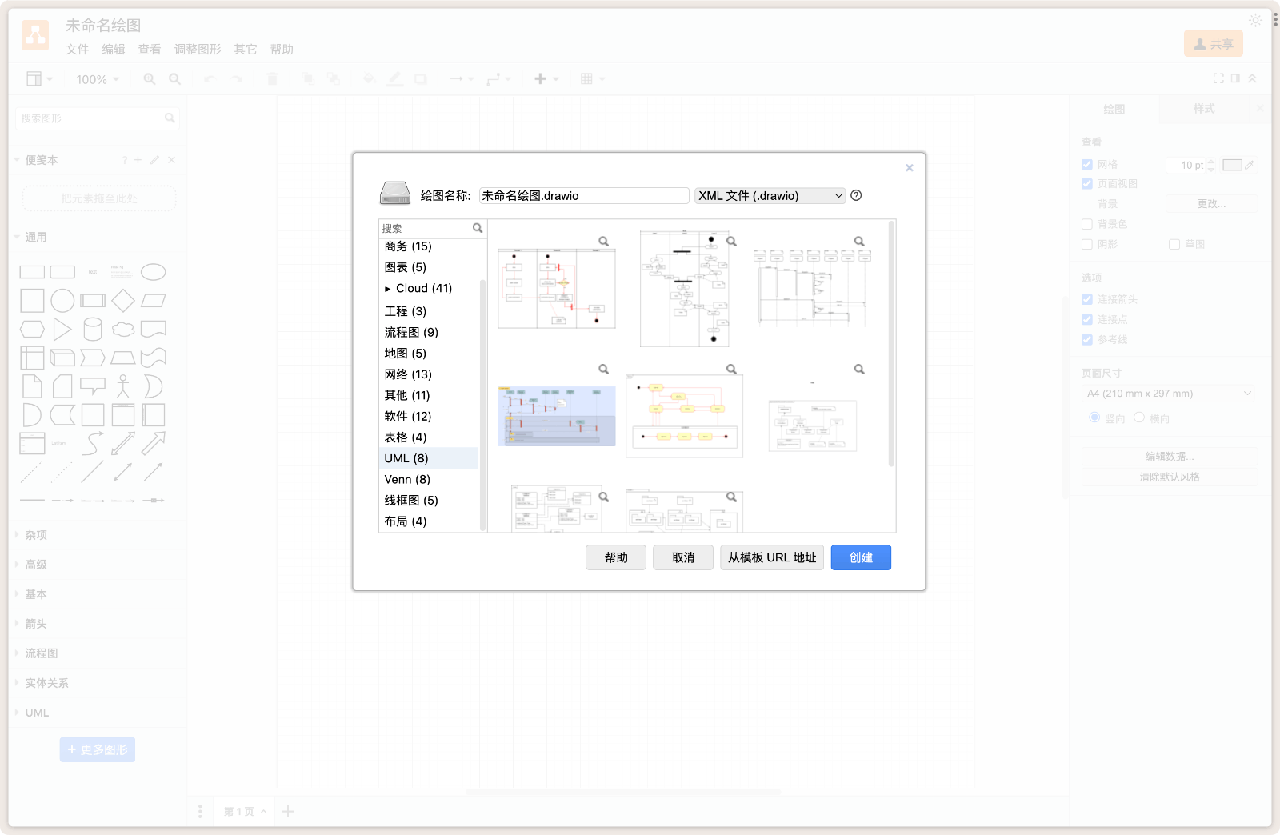Toggle connection arrows checkbox
1280x835 pixels.
1086,299
